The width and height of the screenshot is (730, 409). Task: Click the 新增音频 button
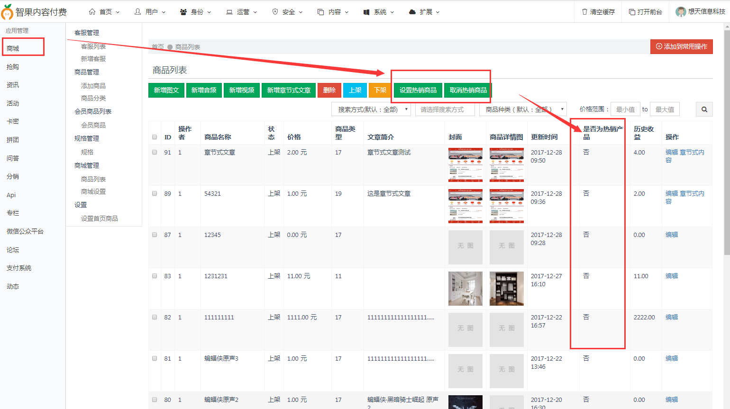[x=204, y=90]
